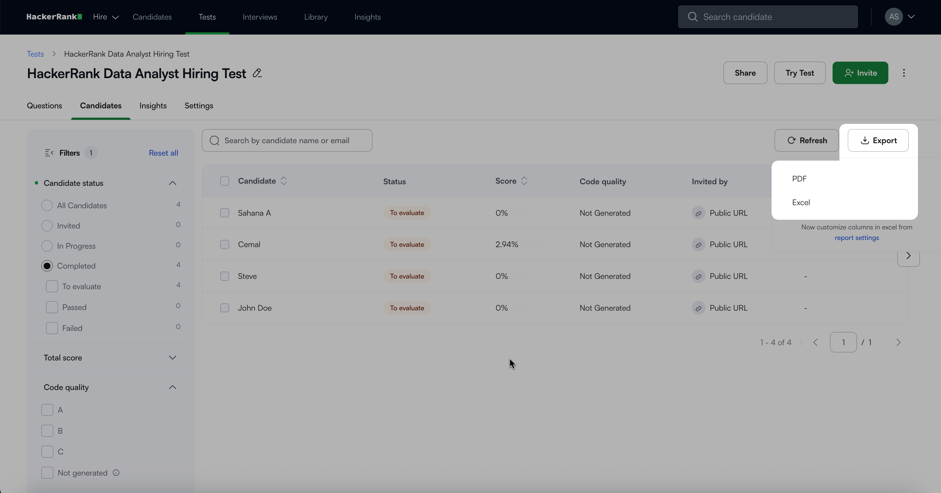Collapse the Filters panel icon

point(49,153)
